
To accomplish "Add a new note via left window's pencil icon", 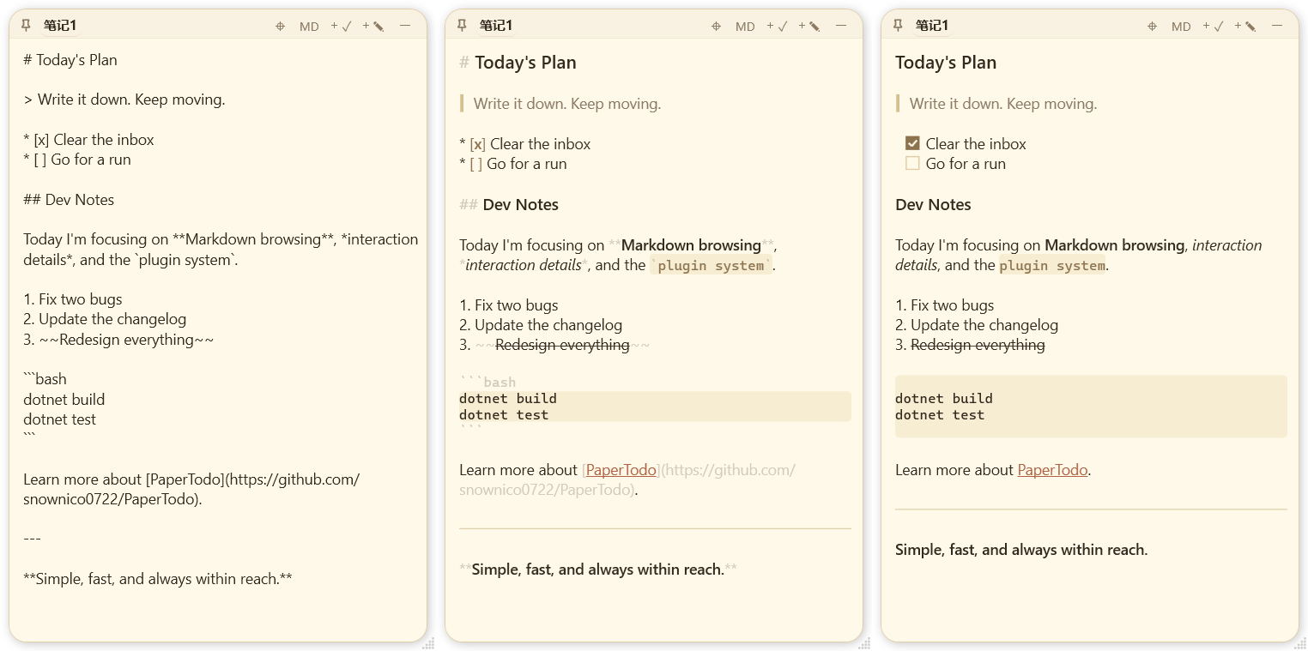I will pos(373,26).
